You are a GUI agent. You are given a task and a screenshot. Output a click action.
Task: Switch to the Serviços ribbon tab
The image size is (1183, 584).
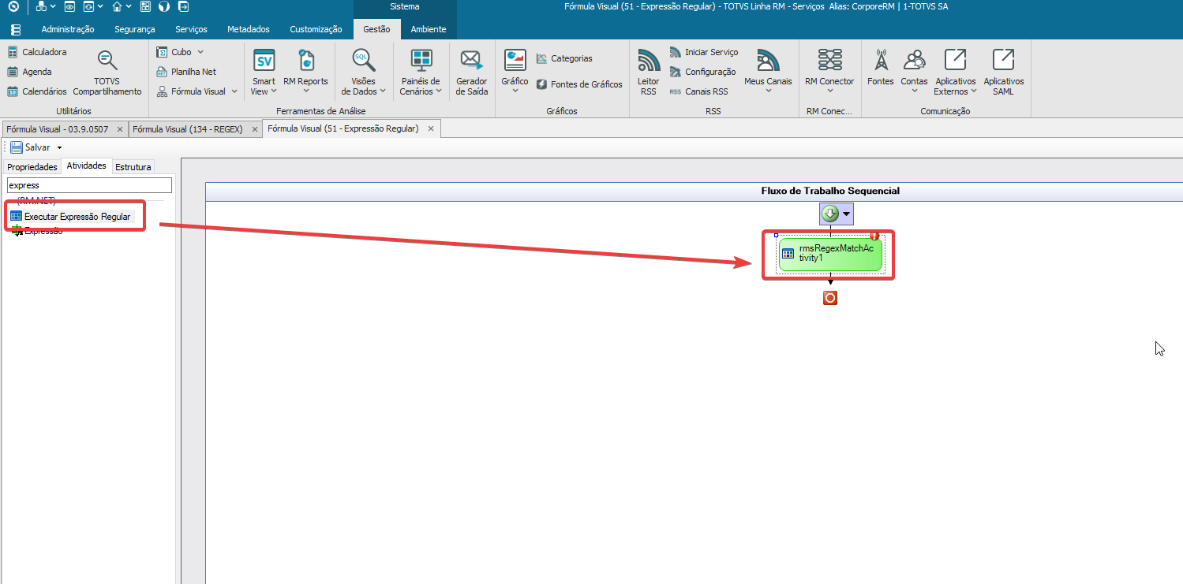point(191,29)
